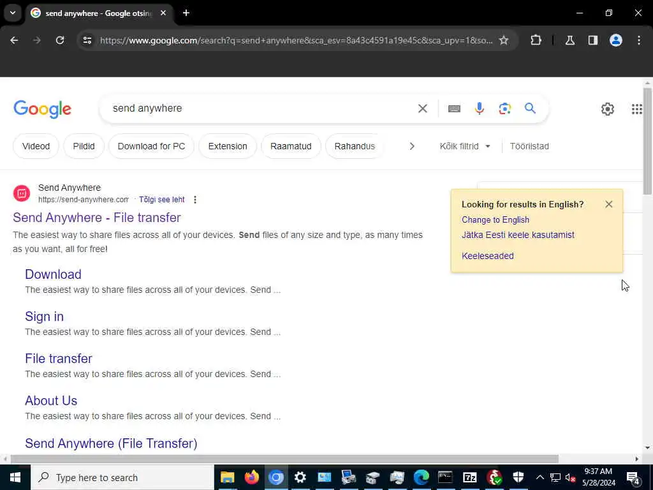Open 7-Zip from the taskbar

[470, 477]
